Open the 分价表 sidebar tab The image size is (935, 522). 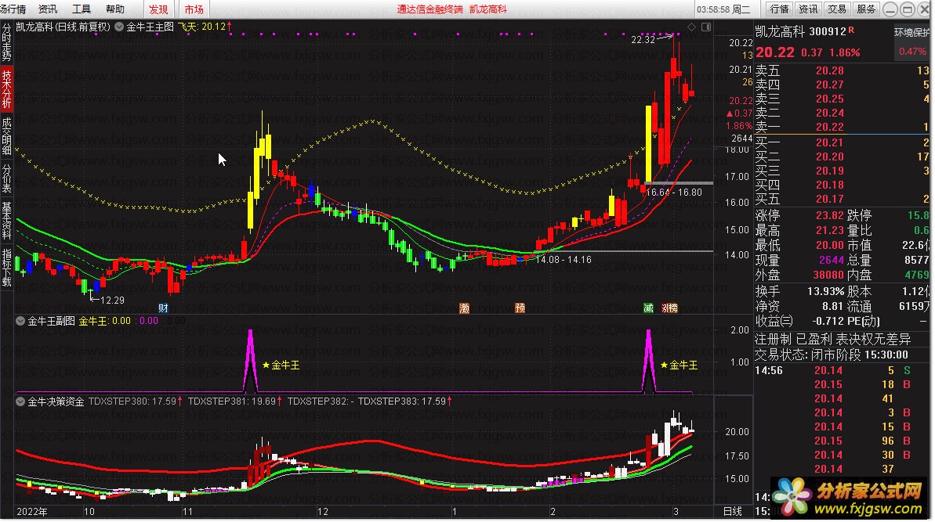point(6,178)
